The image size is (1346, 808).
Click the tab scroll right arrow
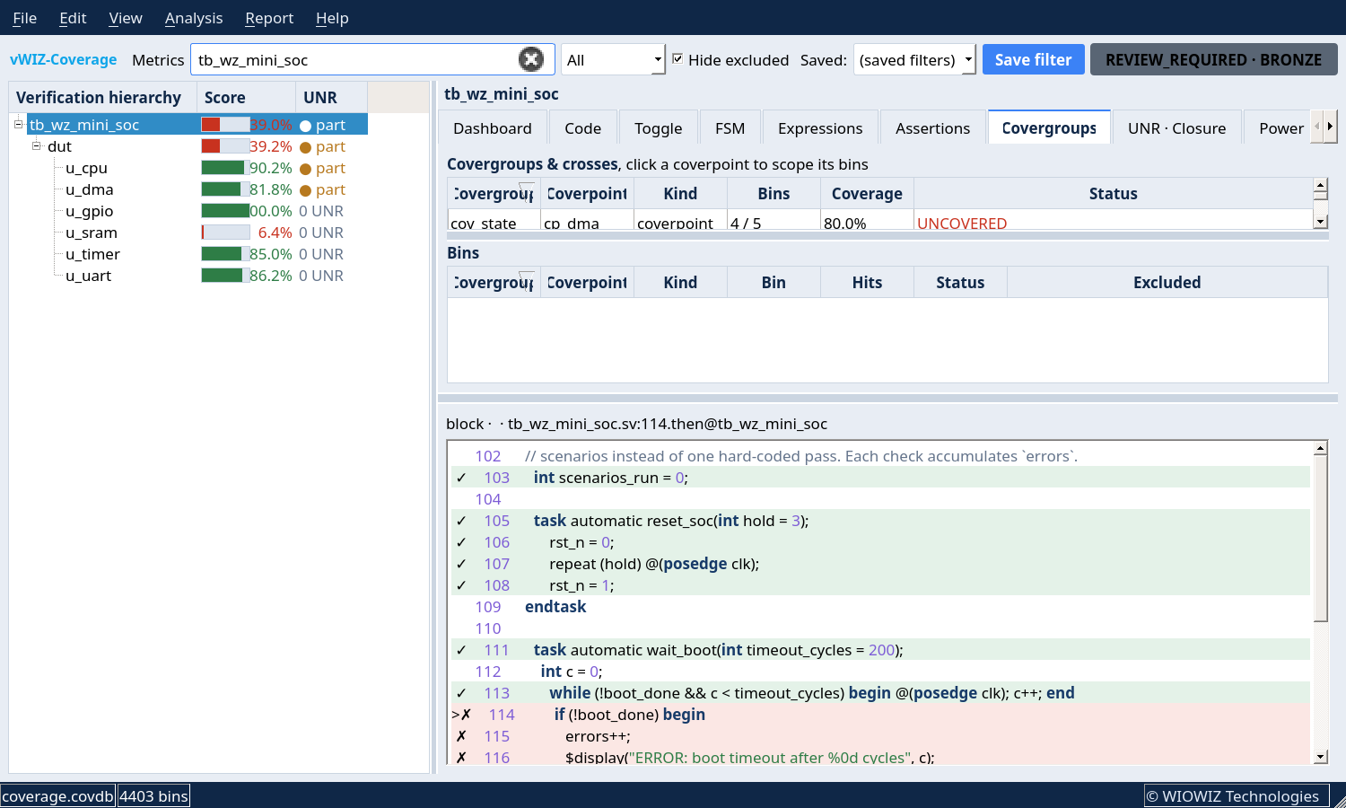(1330, 127)
